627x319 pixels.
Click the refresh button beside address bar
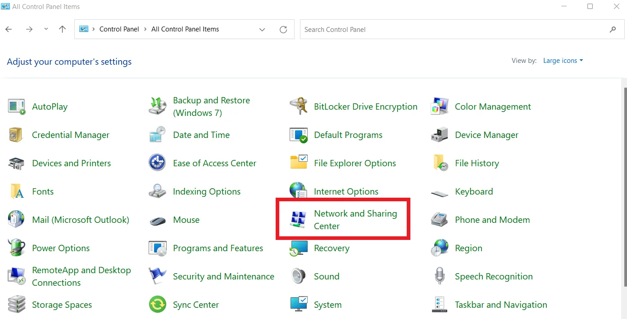tap(283, 30)
